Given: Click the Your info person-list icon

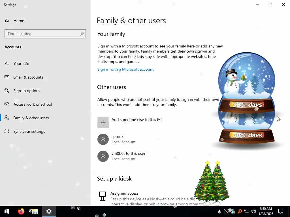Looking at the screenshot, I should click(7, 63).
